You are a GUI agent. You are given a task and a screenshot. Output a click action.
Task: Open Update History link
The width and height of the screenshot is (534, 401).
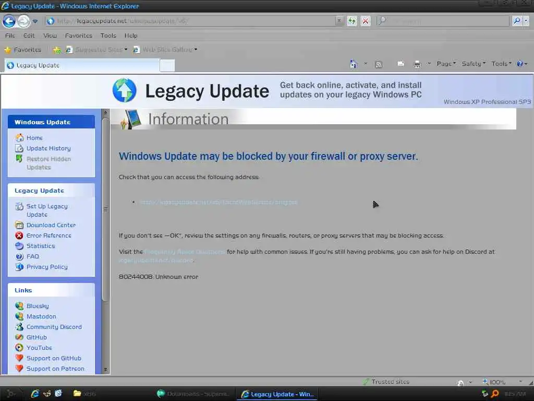pos(48,148)
